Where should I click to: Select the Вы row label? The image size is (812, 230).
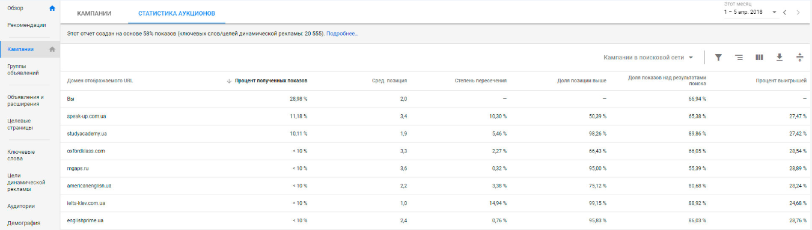click(70, 98)
